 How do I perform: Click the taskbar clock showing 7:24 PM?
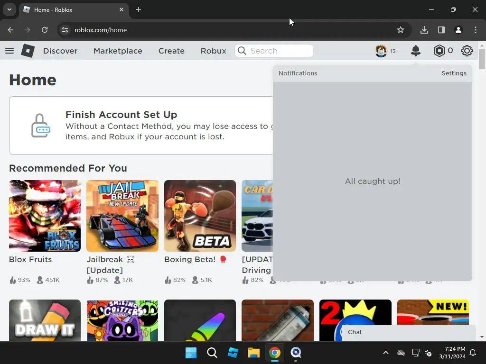click(x=452, y=353)
